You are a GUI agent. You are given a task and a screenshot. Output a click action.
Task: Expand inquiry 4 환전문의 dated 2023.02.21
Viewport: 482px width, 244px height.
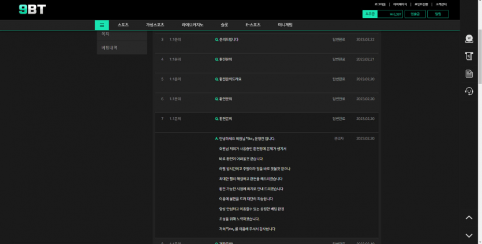point(225,59)
